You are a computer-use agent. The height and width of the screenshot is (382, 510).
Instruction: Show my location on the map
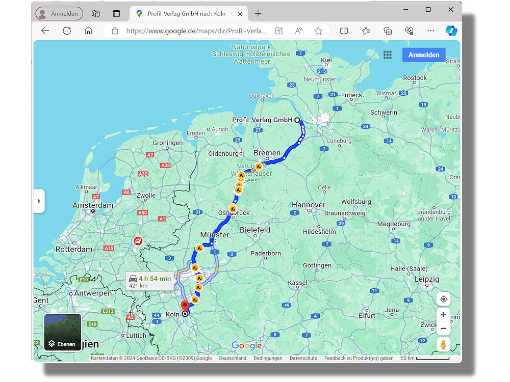click(x=444, y=299)
